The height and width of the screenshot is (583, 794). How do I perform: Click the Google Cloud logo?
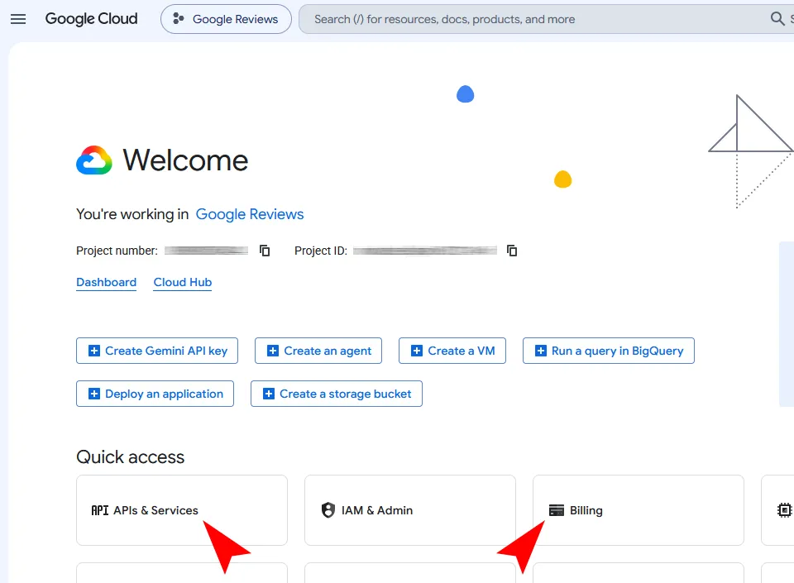tap(91, 19)
